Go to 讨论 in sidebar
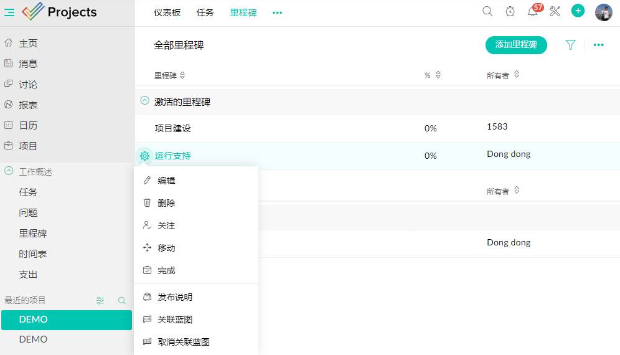 tap(28, 84)
